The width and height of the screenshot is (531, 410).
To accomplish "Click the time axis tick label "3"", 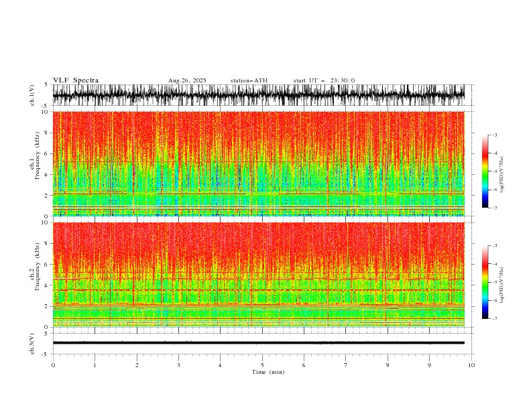I will point(178,365).
